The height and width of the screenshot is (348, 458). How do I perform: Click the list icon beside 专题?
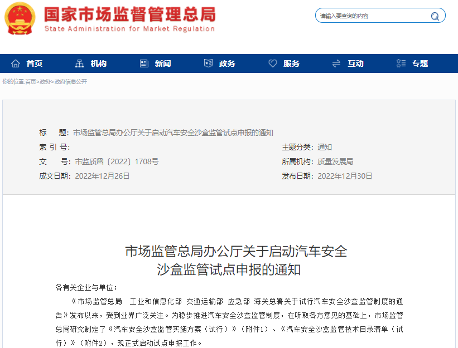pyautogui.click(x=399, y=63)
